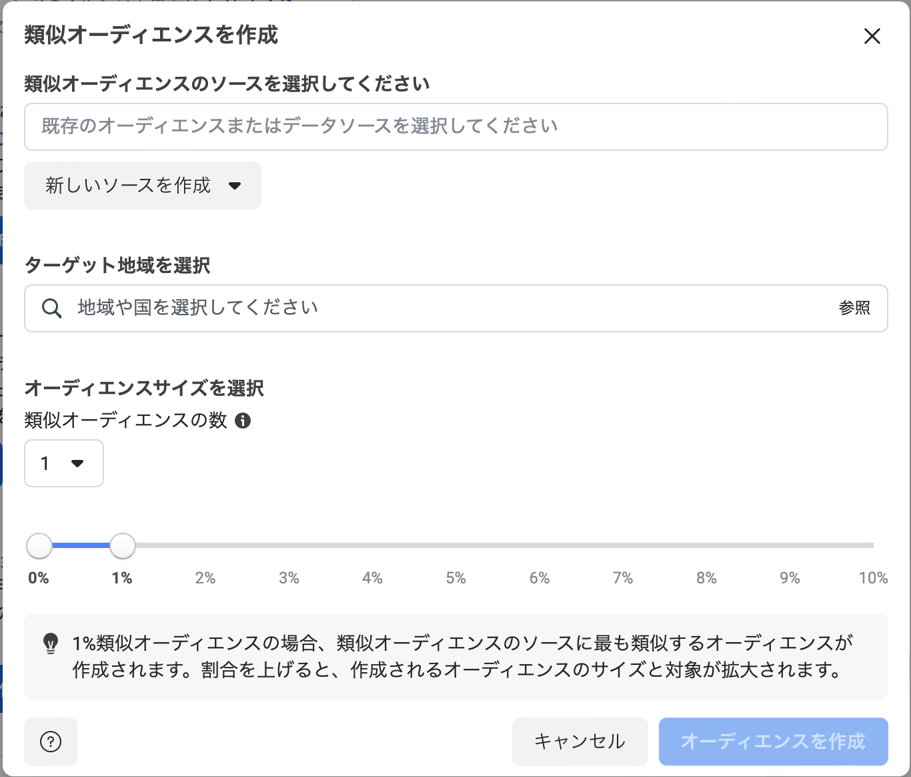Screen dimensions: 911x777
Task: Click the lightbulb tip icon
Action: (51, 643)
